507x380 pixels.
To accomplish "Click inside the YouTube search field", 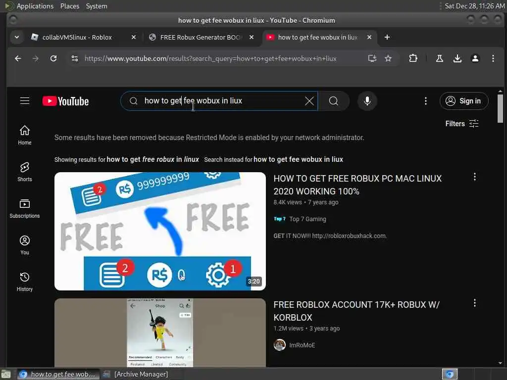I will point(219,101).
